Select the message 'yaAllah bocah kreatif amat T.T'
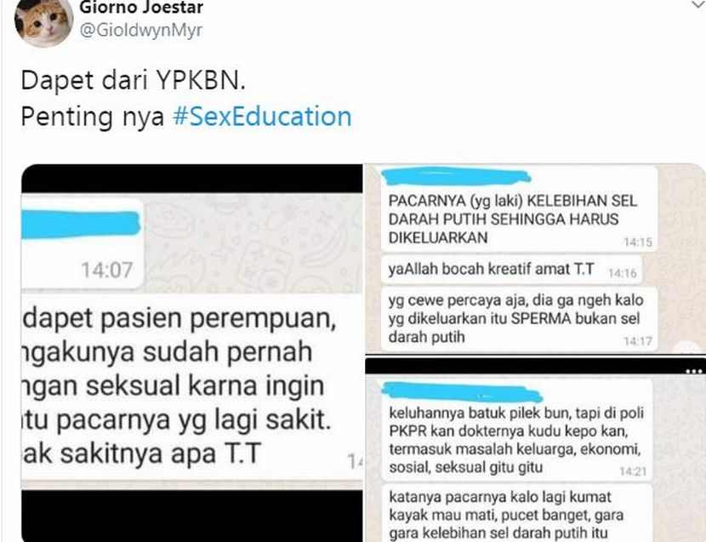This screenshot has height=542, width=706. [511, 270]
